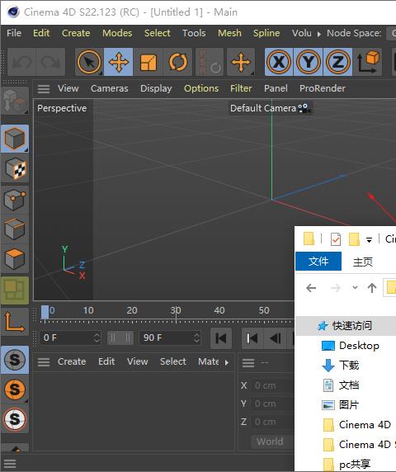Click the Explorer 主页 tab

[363, 262]
